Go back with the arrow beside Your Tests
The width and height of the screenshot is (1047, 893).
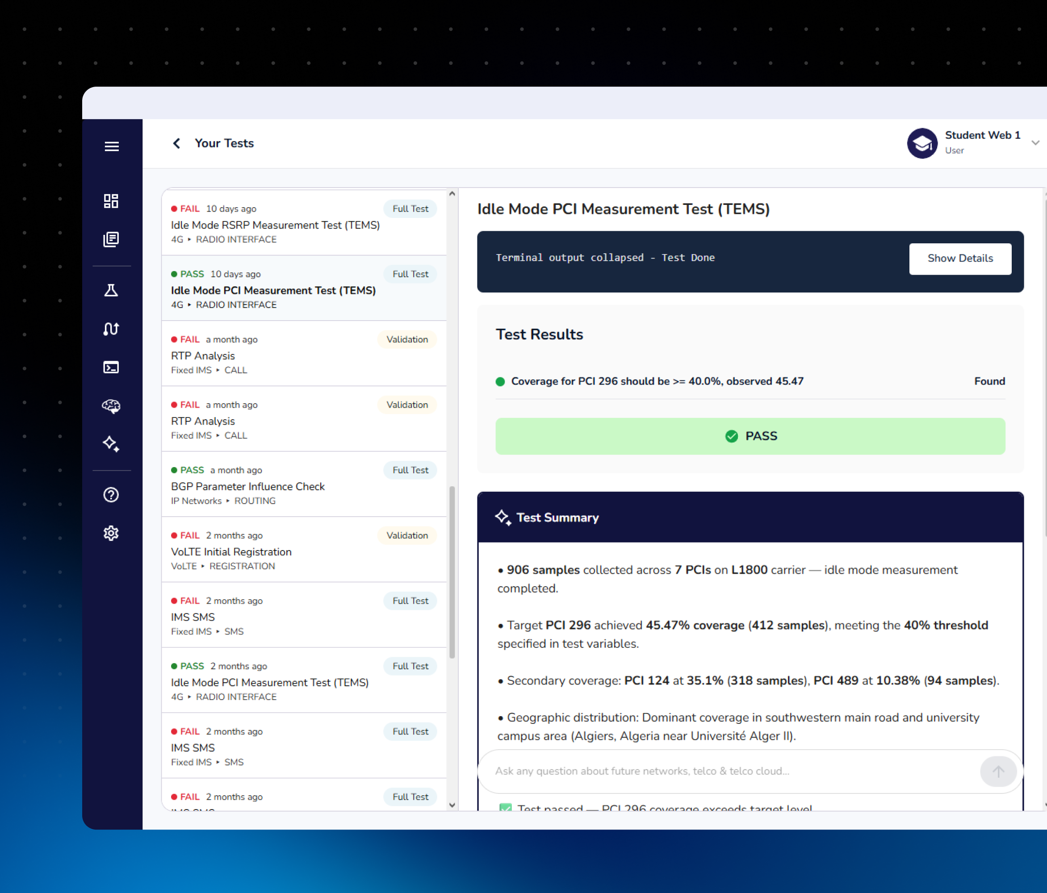coord(176,143)
